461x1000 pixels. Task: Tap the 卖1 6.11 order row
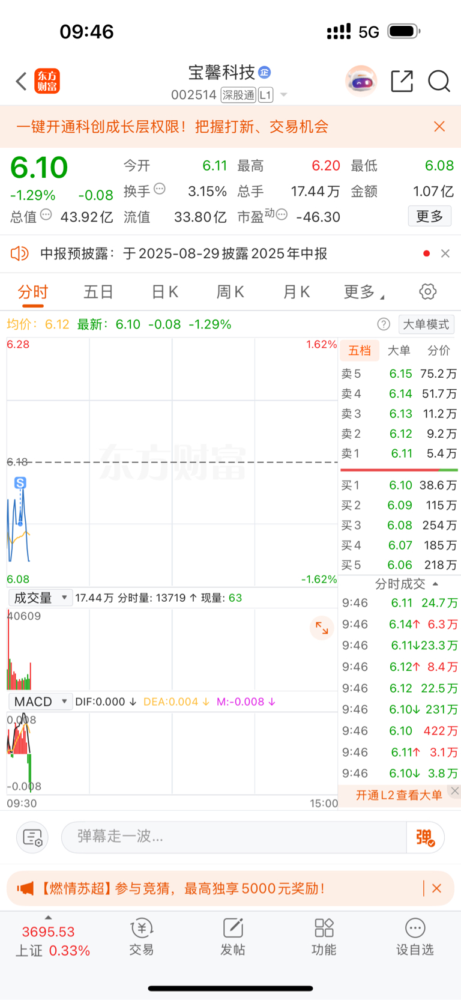pos(399,453)
